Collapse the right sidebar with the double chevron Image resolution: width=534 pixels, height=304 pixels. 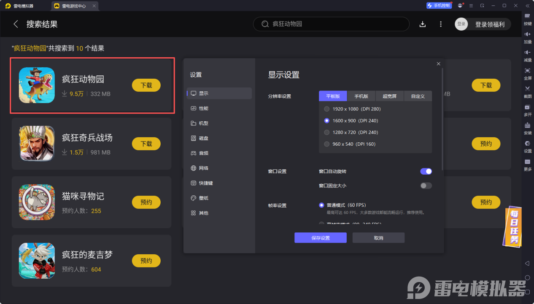pyautogui.click(x=527, y=5)
